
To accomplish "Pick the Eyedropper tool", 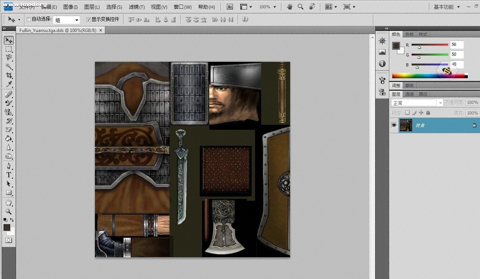I will click(9, 84).
